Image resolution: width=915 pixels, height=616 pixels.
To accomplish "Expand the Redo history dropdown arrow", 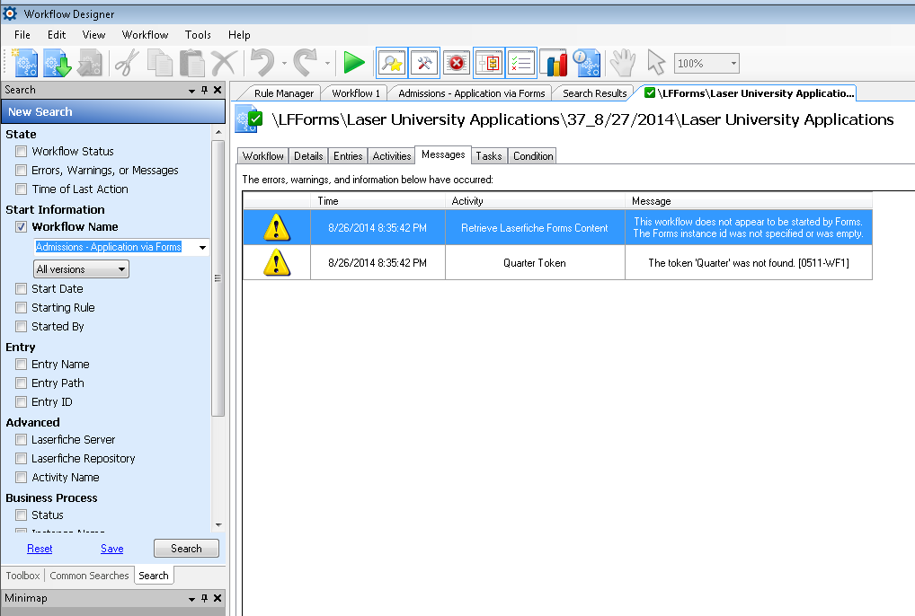I will point(327,63).
